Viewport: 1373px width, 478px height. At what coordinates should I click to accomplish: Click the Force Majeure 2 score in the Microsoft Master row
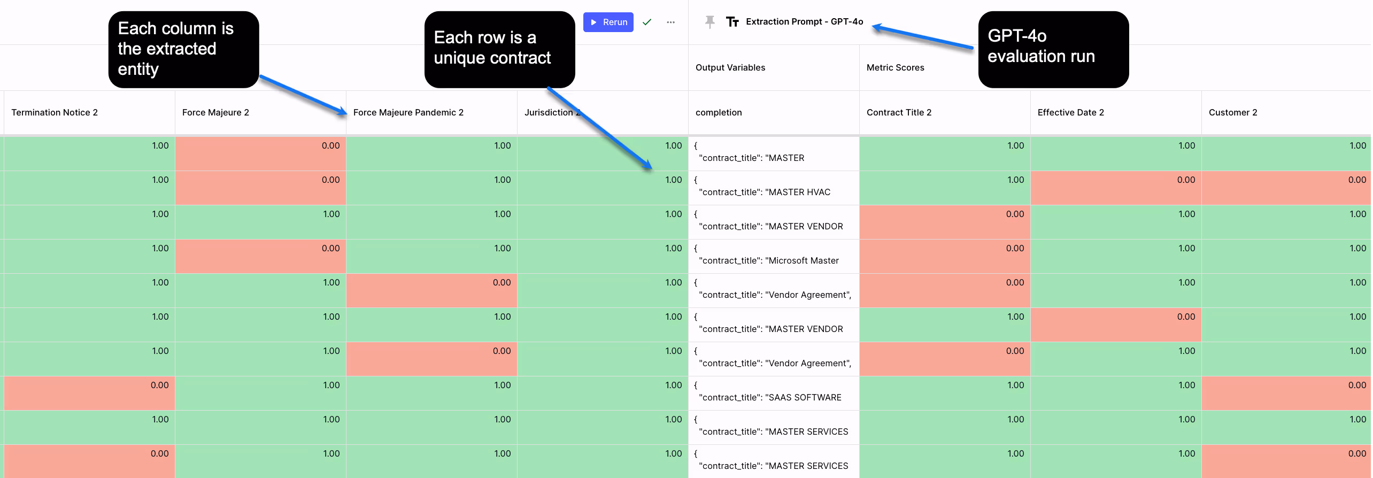260,256
